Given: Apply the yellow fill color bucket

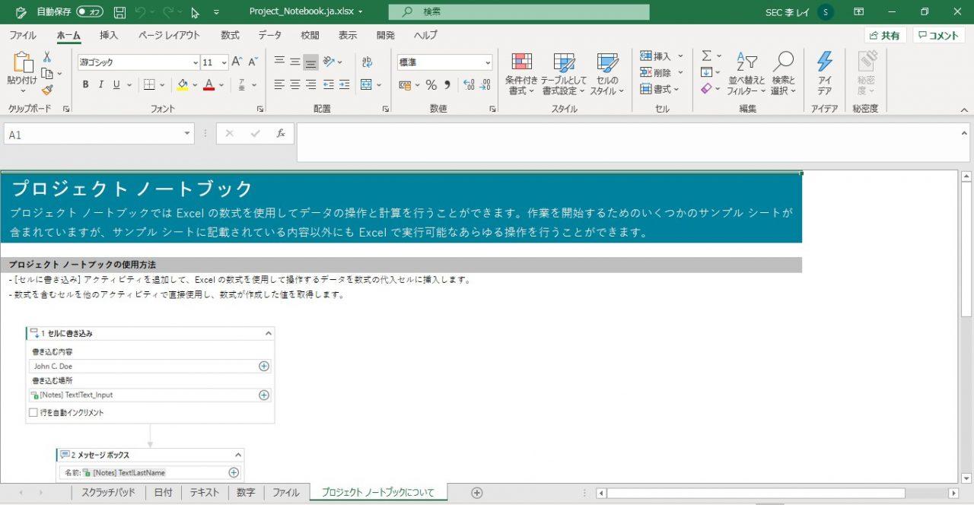Looking at the screenshot, I should tap(183, 84).
